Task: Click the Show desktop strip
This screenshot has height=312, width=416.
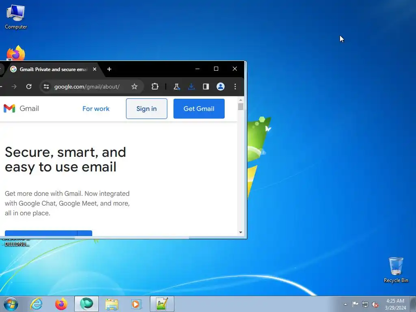Action: [413, 304]
